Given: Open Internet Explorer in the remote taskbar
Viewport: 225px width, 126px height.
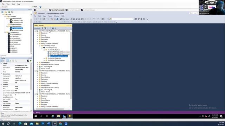Looking at the screenshot, I should click(x=53, y=116).
